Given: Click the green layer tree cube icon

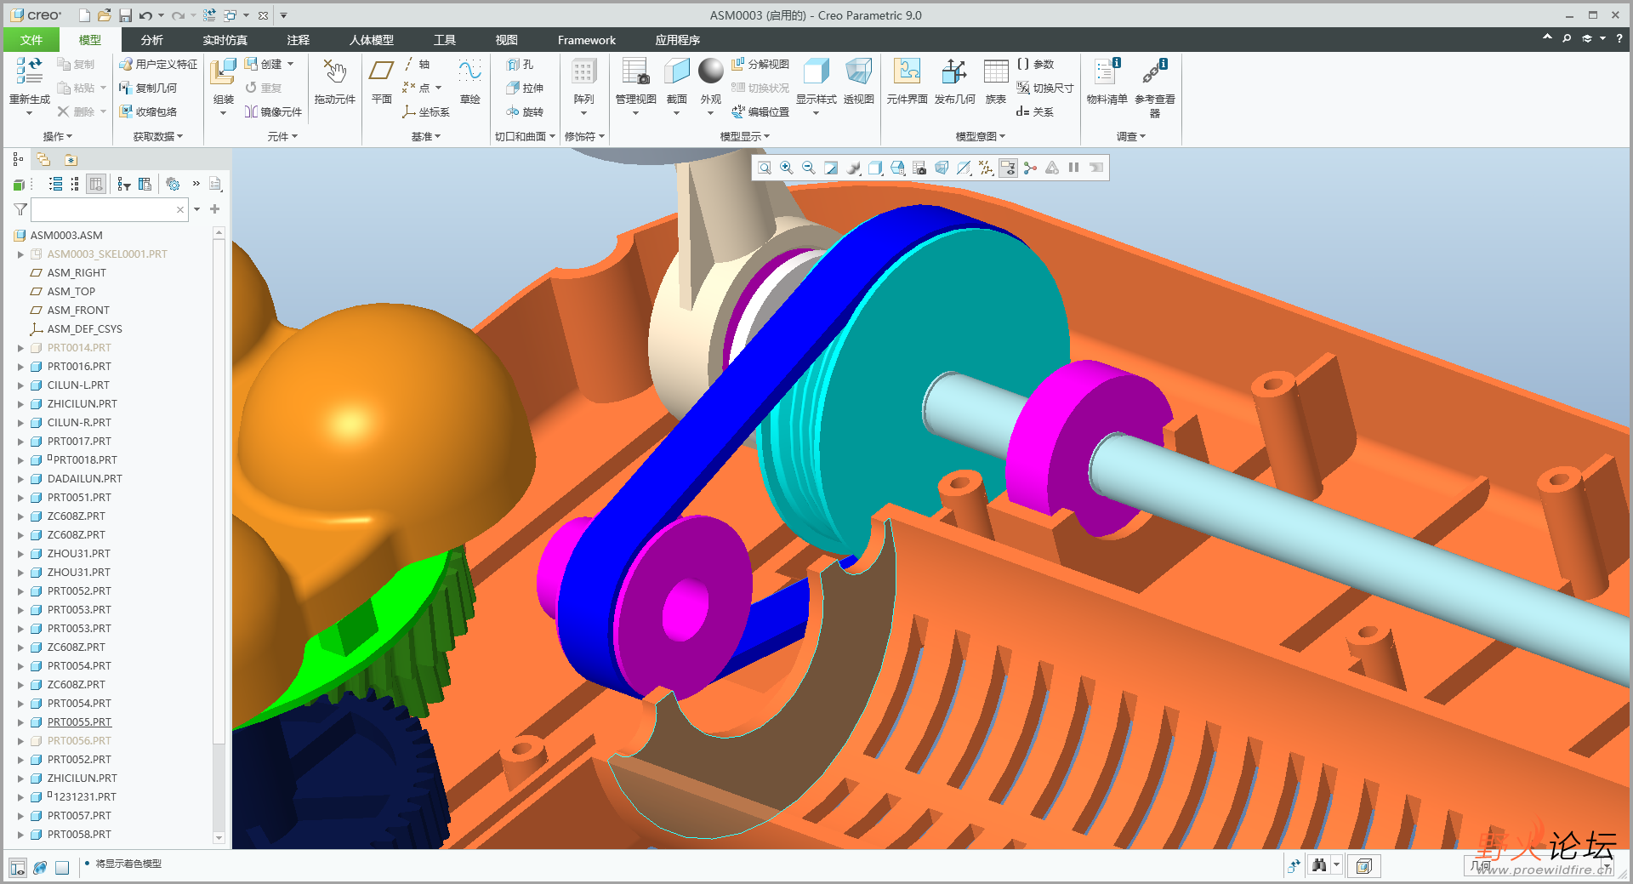Looking at the screenshot, I should tap(19, 184).
